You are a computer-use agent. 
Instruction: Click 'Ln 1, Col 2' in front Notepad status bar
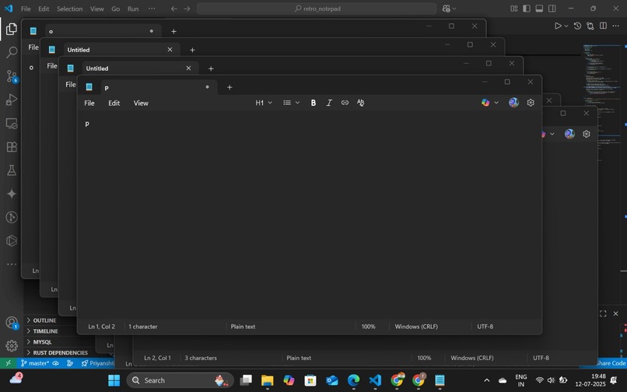coord(102,327)
